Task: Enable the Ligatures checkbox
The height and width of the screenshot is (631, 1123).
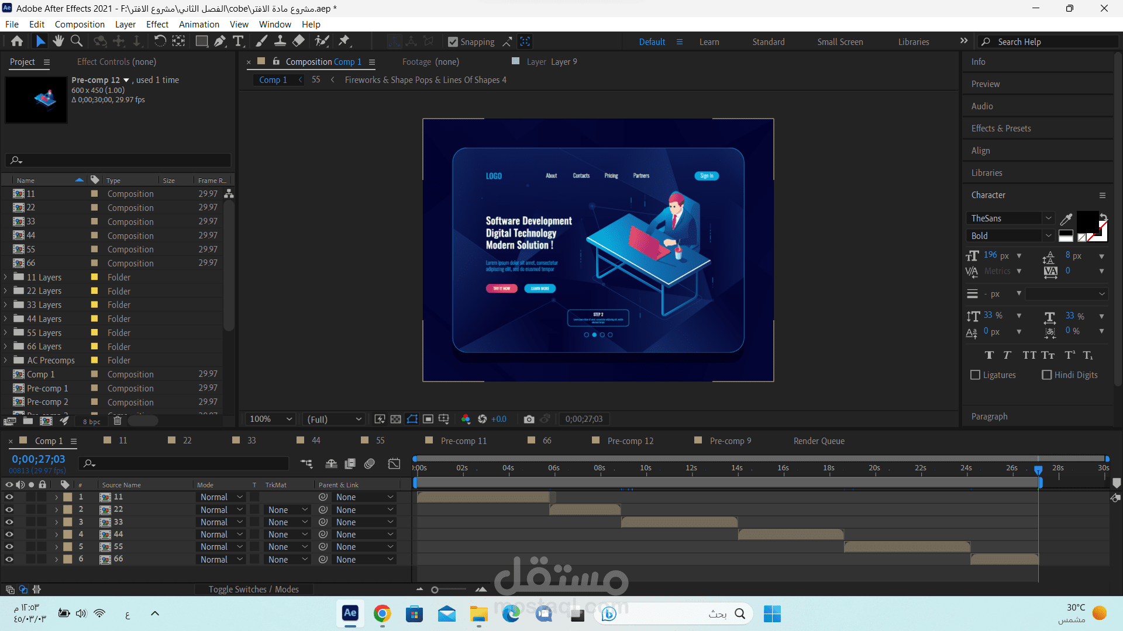Action: 975,375
